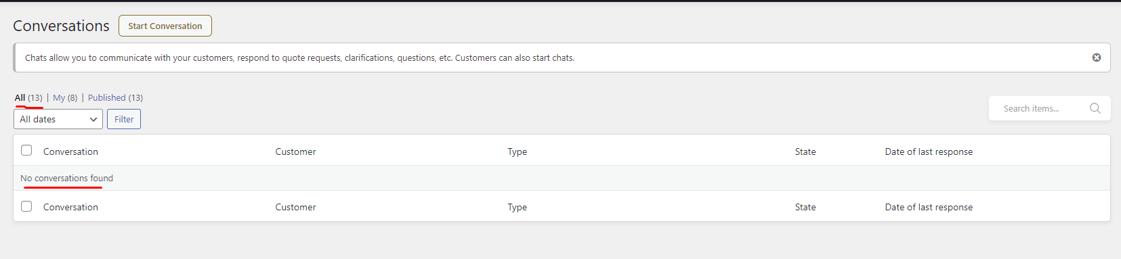Viewport: 1121px width, 259px height.
Task: Click the top State column header
Action: (x=805, y=151)
